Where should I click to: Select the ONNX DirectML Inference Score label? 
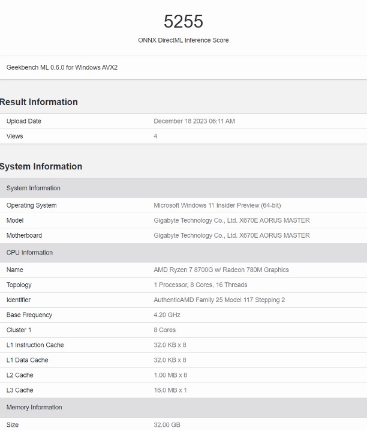(x=183, y=40)
